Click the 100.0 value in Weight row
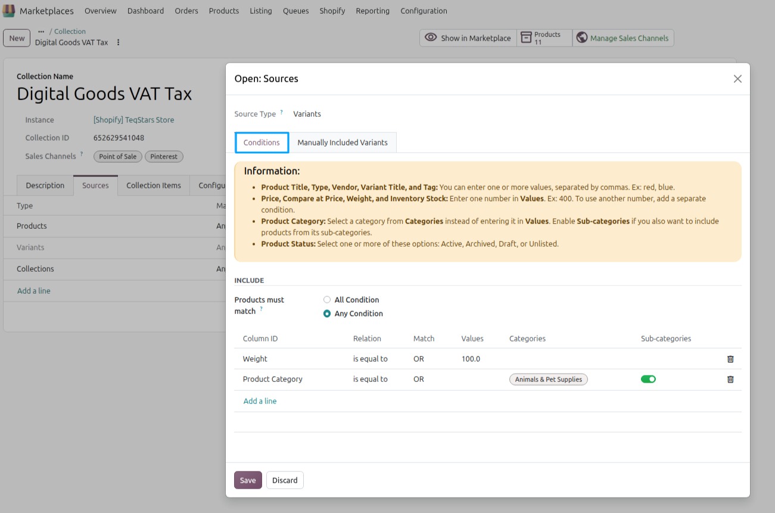Image resolution: width=775 pixels, height=513 pixels. 471,359
